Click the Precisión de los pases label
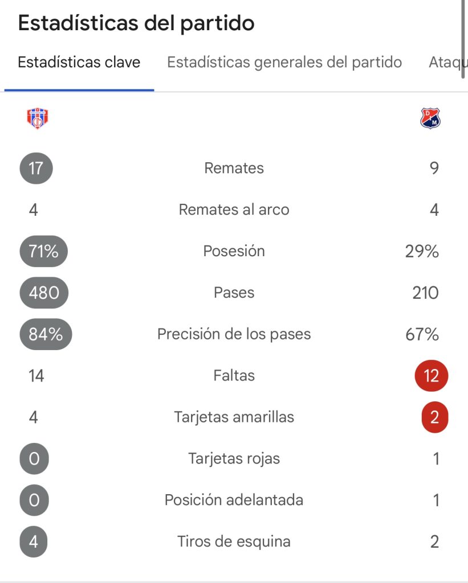 pyautogui.click(x=234, y=334)
